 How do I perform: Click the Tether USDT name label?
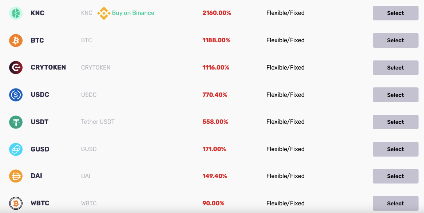click(98, 122)
